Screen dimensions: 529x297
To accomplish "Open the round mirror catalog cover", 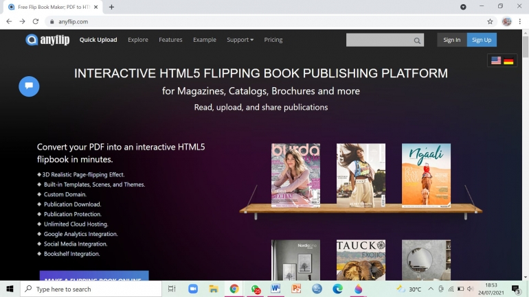I will click(x=426, y=260).
